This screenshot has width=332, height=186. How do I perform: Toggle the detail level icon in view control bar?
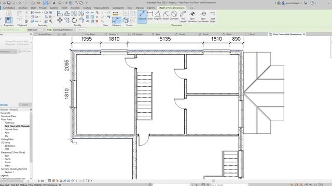[x=49, y=181]
